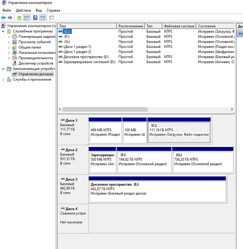This screenshot has width=243, height=249.
Task: Expand the Службы и приложения node
Action: (3, 80)
